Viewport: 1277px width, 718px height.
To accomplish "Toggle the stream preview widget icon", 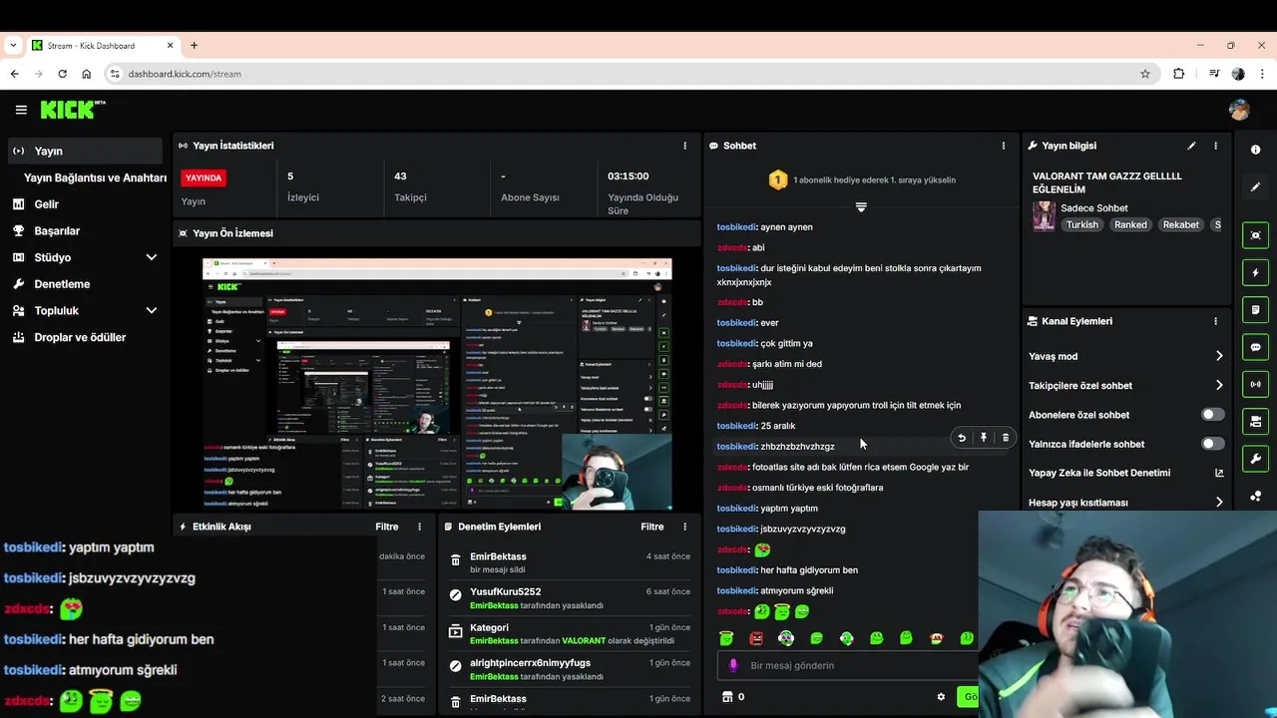I will pyautogui.click(x=1255, y=235).
